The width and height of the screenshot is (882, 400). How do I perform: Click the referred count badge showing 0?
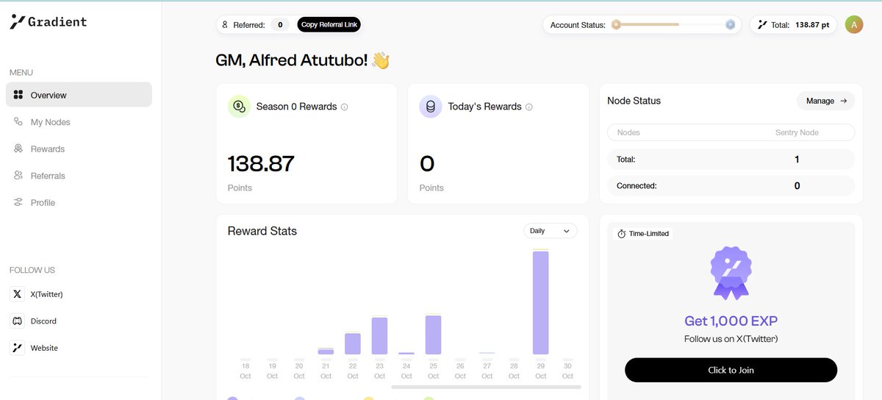click(280, 25)
